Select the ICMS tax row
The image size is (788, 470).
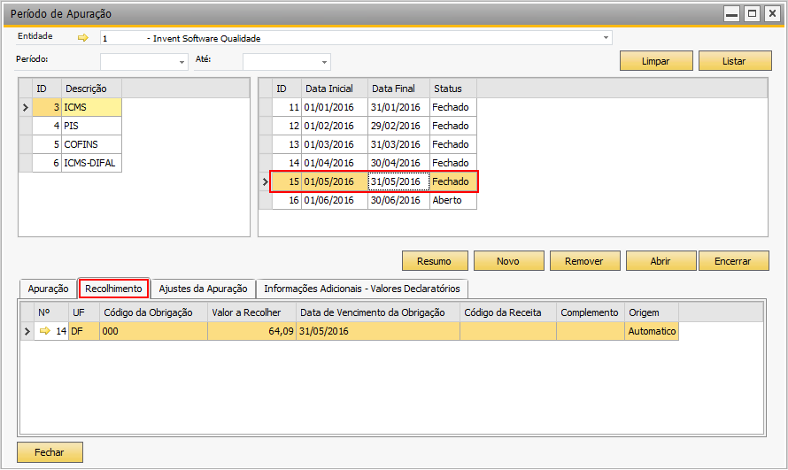point(77,107)
